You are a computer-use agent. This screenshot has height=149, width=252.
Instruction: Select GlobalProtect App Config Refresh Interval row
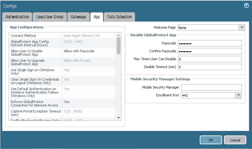click(x=62, y=43)
